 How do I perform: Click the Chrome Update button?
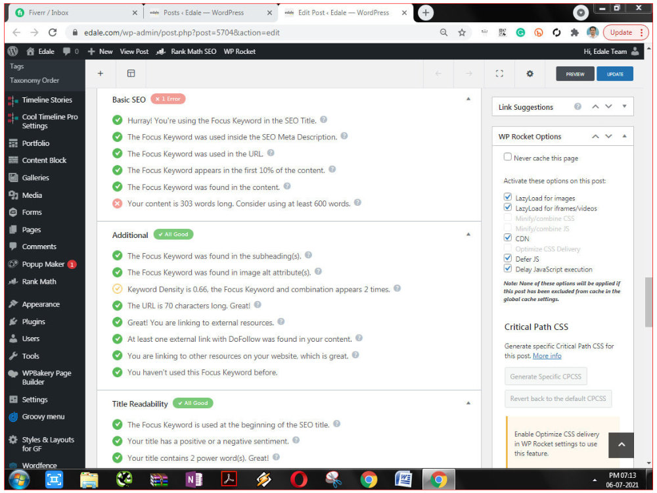coord(626,33)
